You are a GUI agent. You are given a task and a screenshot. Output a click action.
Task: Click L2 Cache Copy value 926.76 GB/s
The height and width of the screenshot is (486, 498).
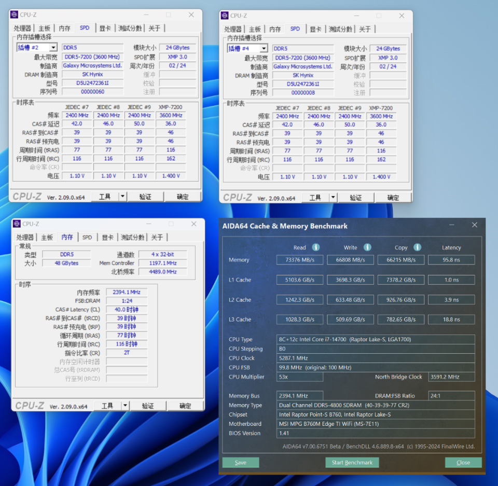click(x=401, y=300)
